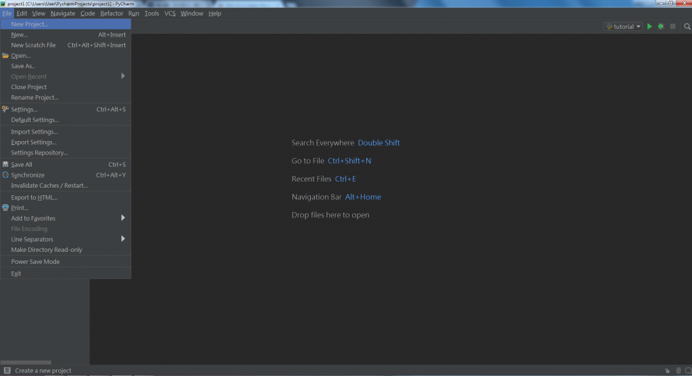Click 'Create a new project' status text
The image size is (692, 376).
[x=43, y=371]
